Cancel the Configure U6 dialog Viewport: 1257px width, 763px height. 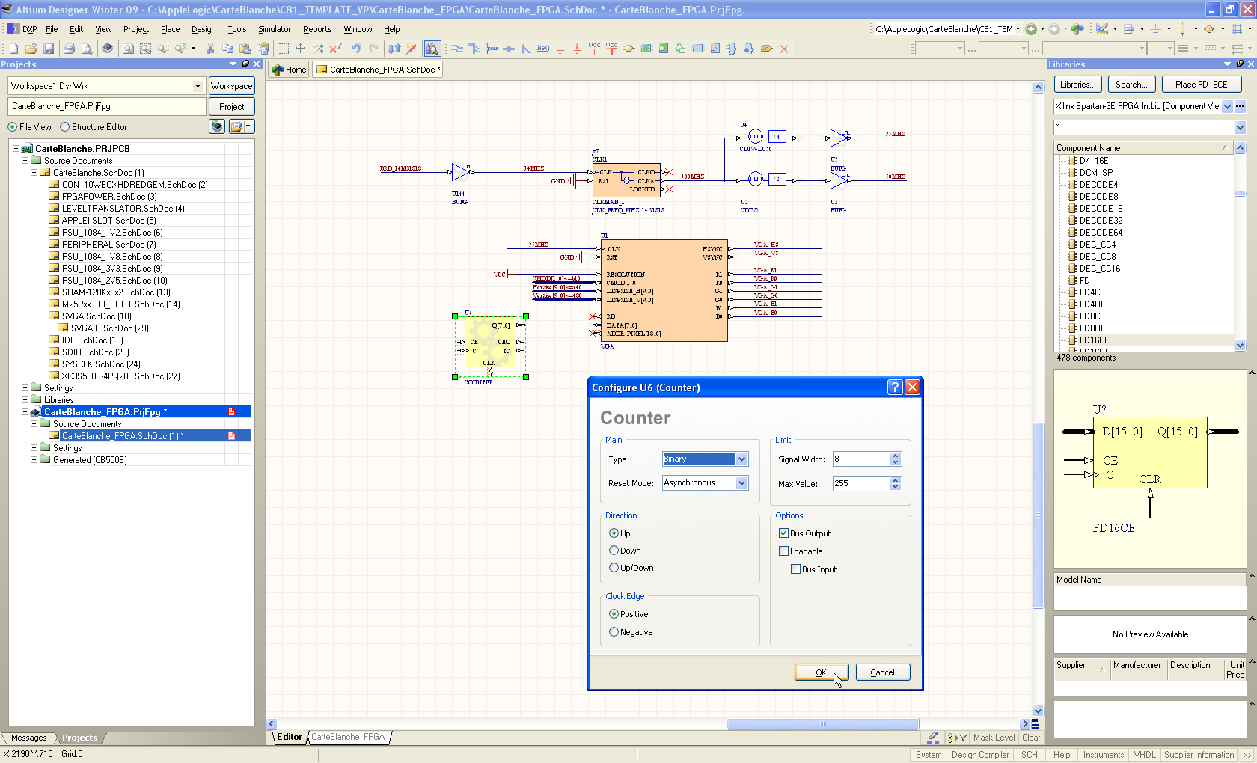882,672
